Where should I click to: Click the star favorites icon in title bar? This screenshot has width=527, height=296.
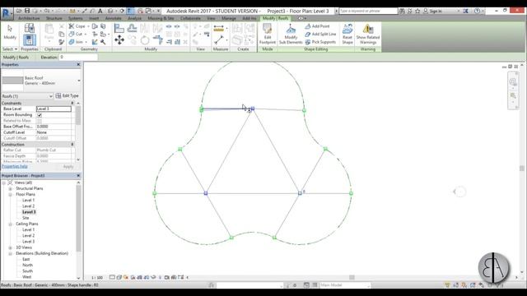coord(417,11)
